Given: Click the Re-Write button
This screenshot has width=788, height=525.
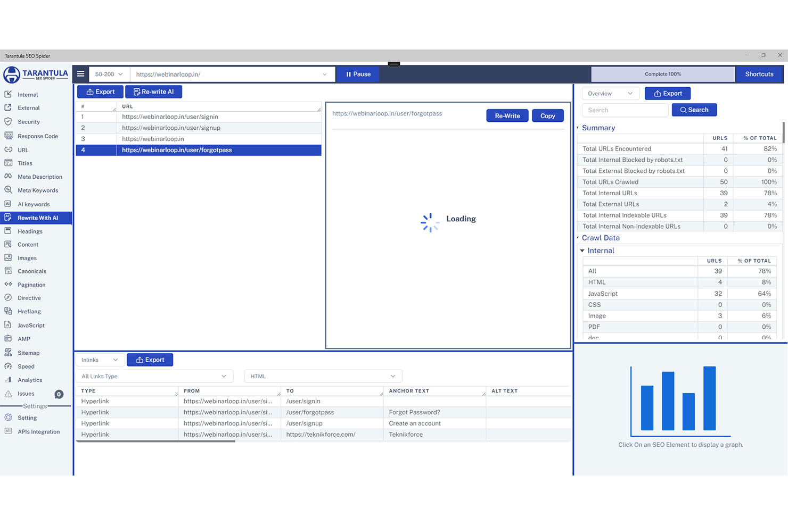Looking at the screenshot, I should click(507, 115).
